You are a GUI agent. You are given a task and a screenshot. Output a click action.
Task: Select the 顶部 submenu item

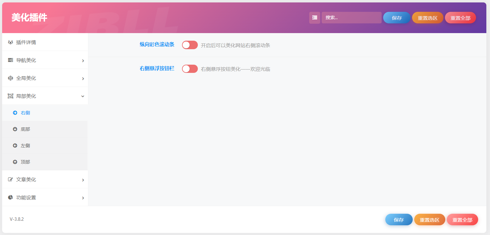tap(25, 162)
